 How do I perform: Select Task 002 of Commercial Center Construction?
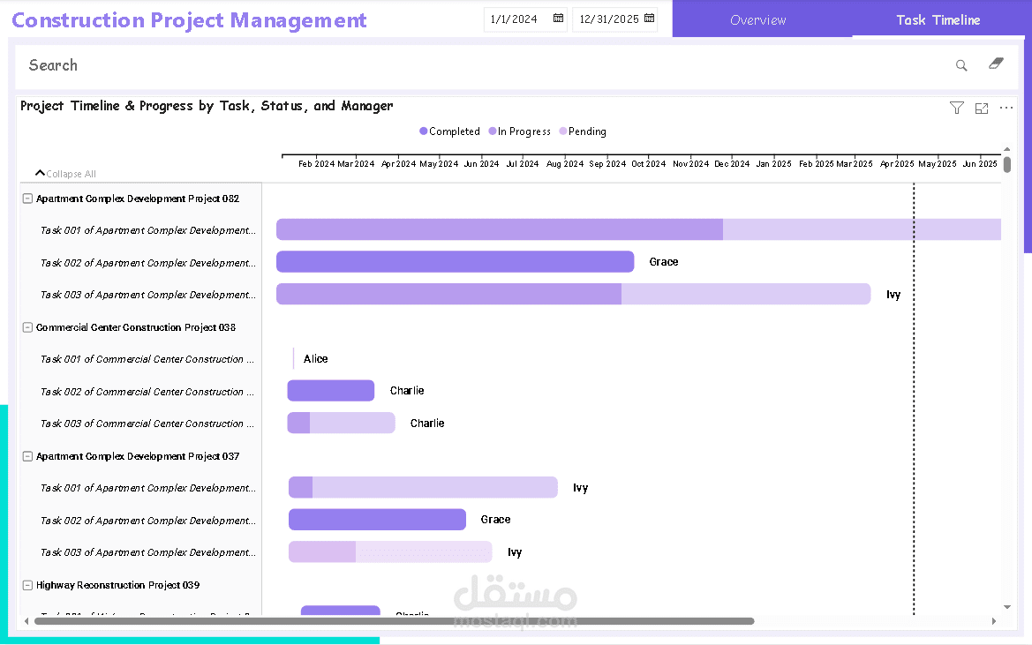tap(147, 392)
